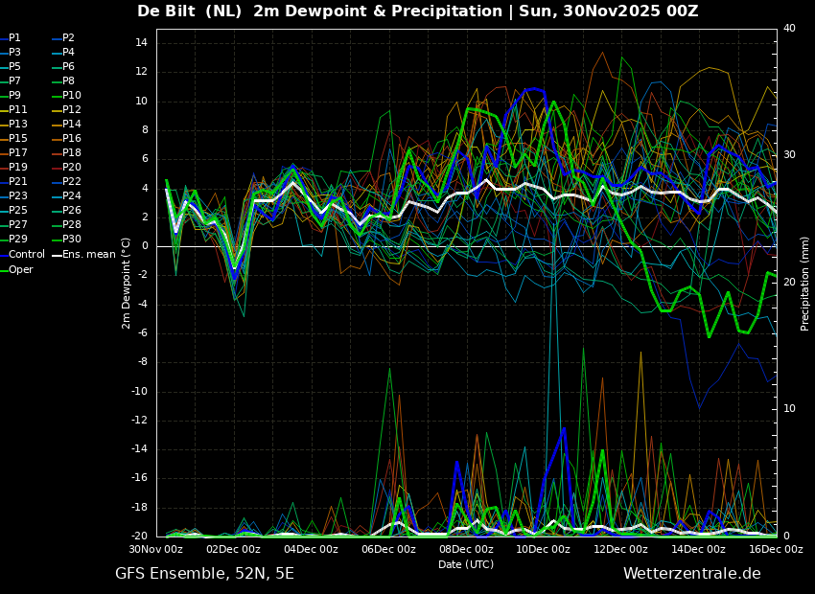
Task: Click the P20 legend entry
Action: pyautogui.click(x=72, y=168)
